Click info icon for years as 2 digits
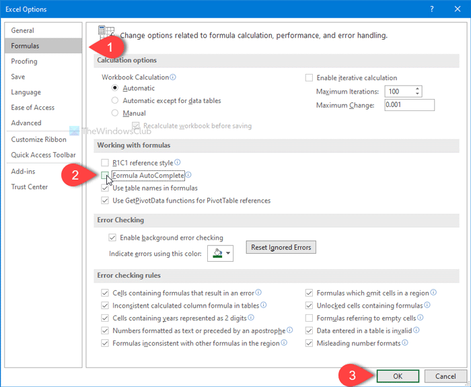The image size is (471, 387). pyautogui.click(x=251, y=318)
